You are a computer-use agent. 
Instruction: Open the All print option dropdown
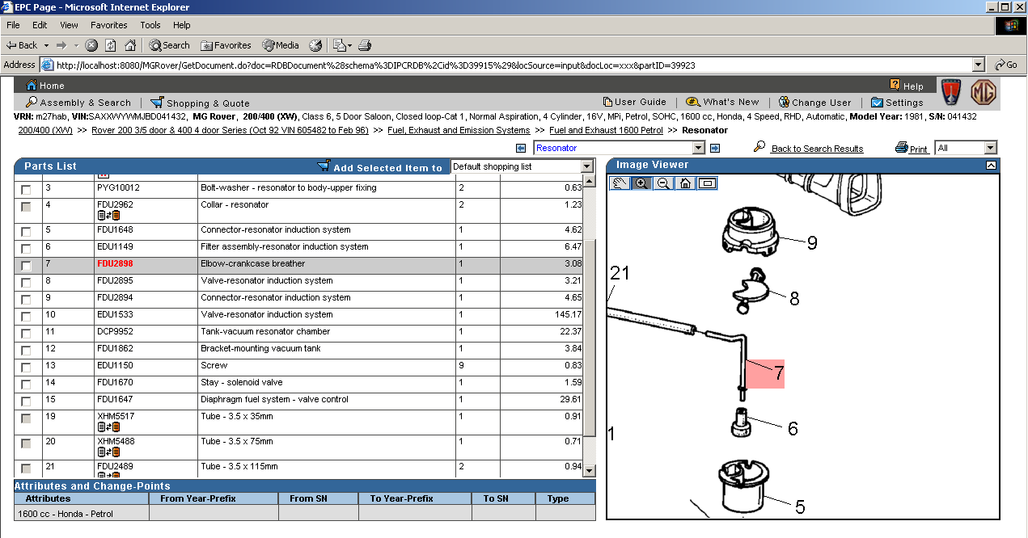point(990,148)
